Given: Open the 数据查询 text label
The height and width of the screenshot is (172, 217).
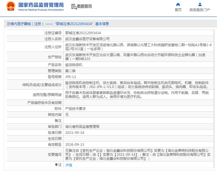Looking at the screenshot, I should click(x=84, y=6).
